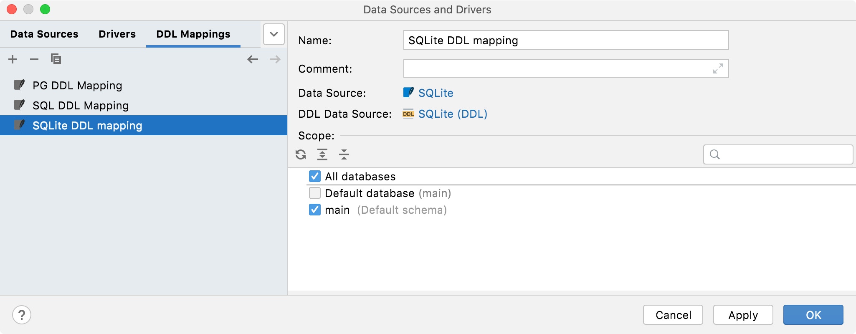Collapse all scope nodes
Screen dimensions: 856x334
(344, 154)
